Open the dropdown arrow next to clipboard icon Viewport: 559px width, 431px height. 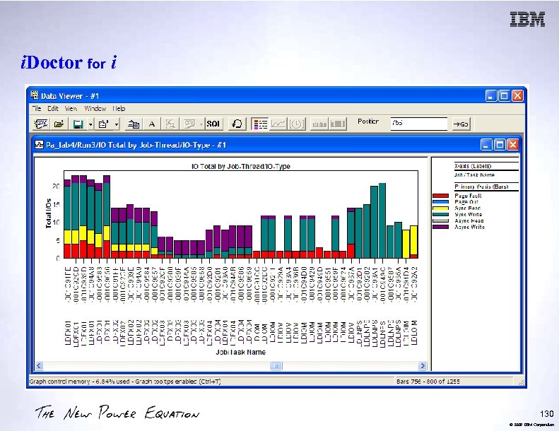coord(116,124)
